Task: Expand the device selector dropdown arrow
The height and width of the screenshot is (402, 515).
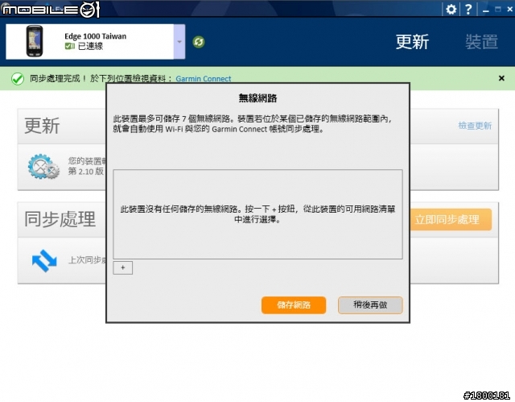Action: tap(179, 42)
